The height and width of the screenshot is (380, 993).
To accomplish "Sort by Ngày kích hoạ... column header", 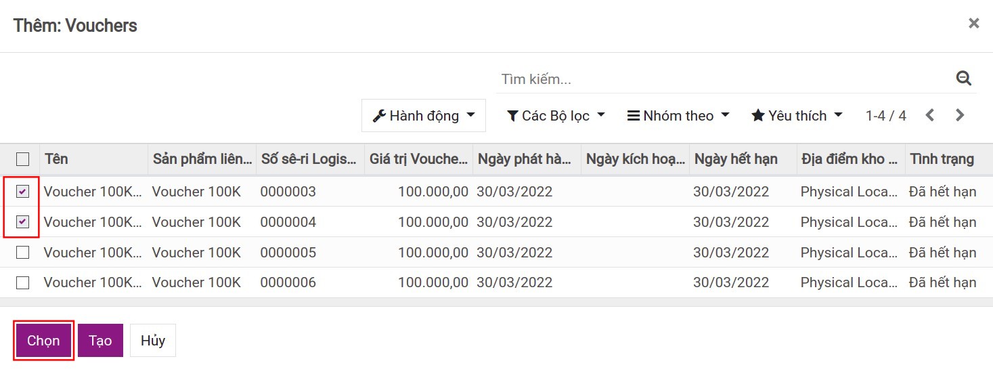I will click(x=636, y=159).
